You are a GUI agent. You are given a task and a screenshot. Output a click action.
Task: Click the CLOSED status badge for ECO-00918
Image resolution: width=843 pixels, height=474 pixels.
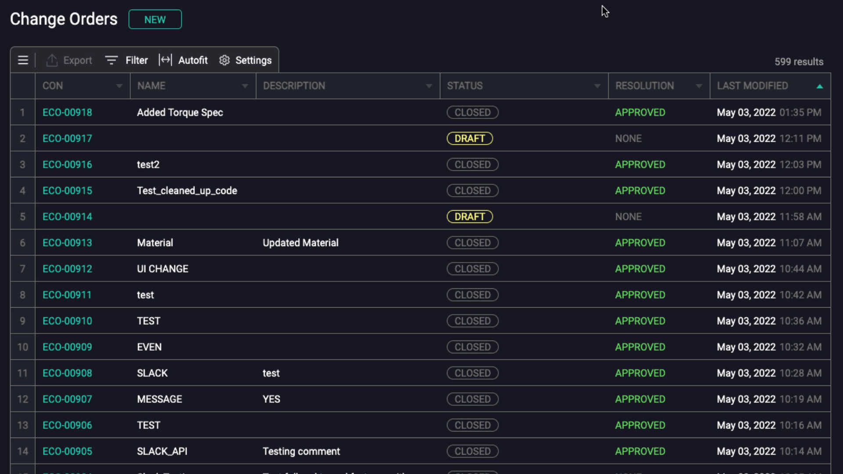pos(472,112)
